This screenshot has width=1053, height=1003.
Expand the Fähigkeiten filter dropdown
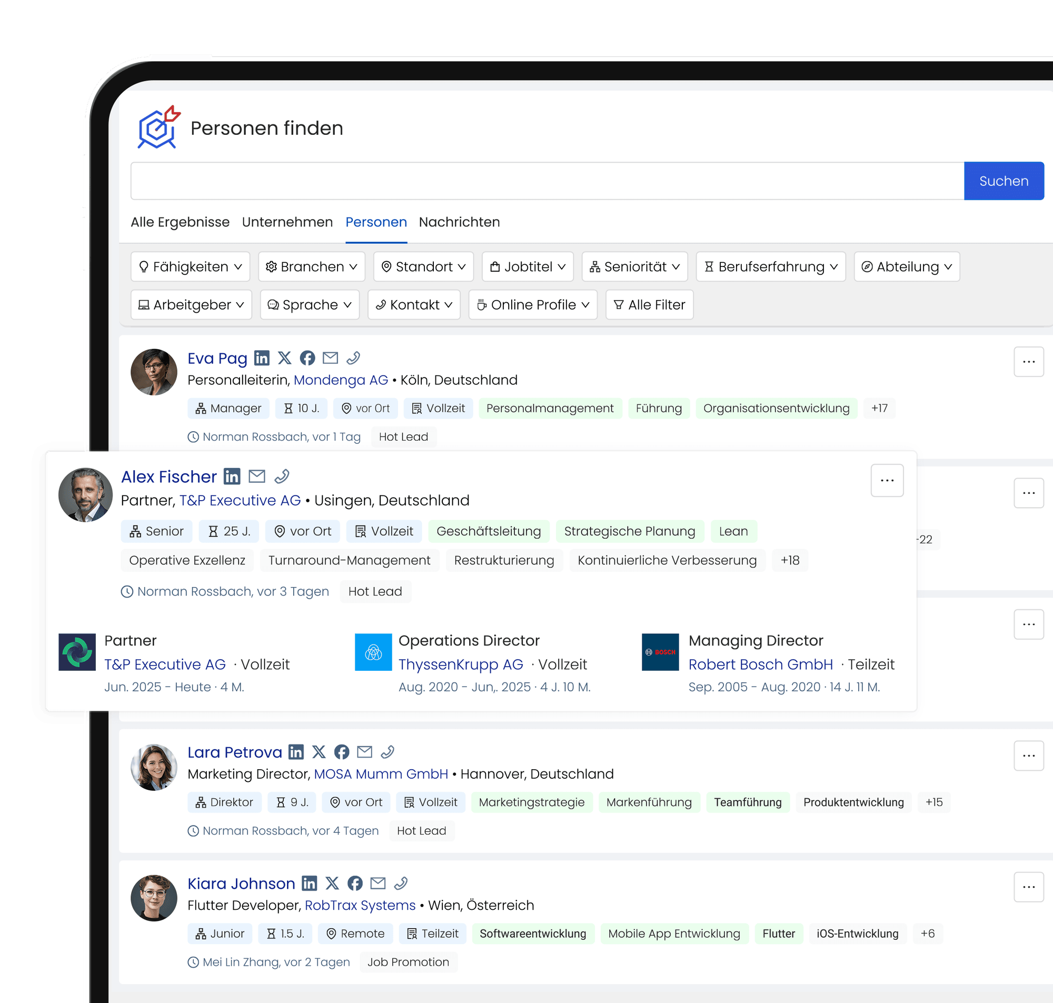(190, 266)
